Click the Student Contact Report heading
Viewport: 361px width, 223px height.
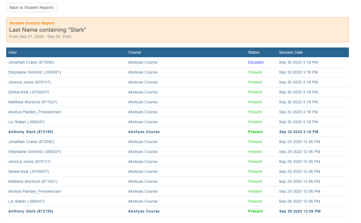32,23
